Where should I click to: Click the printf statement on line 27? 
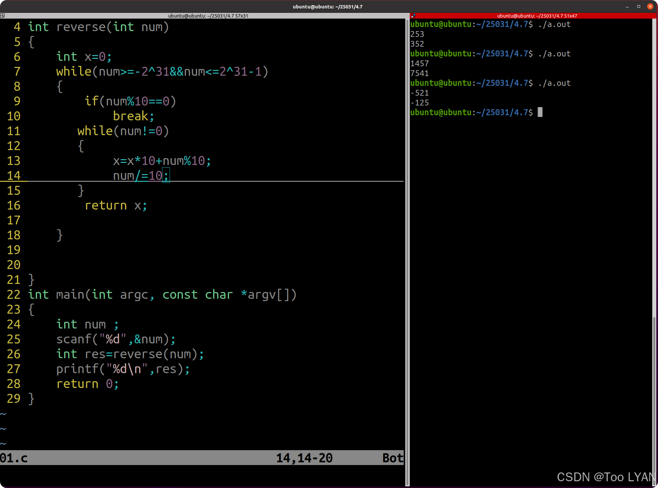(123, 369)
